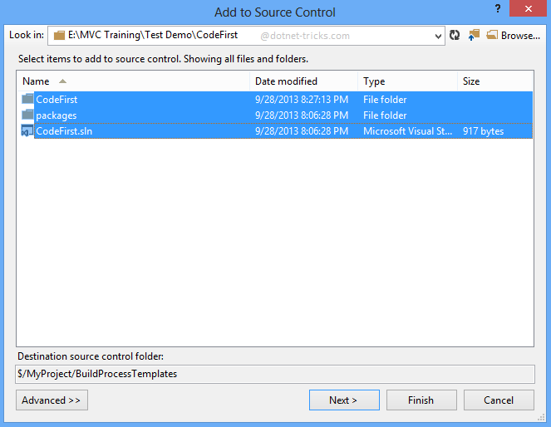Select the packages folder name
The height and width of the screenshot is (427, 551).
coord(57,115)
